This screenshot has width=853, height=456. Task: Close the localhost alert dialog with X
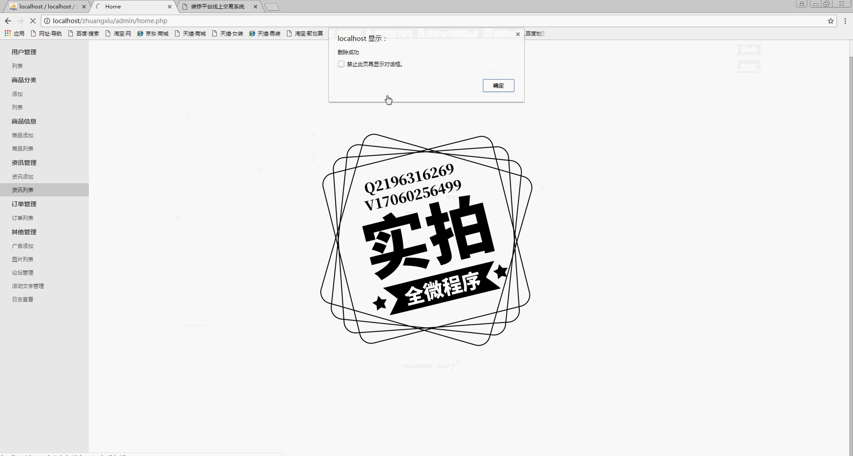518,34
